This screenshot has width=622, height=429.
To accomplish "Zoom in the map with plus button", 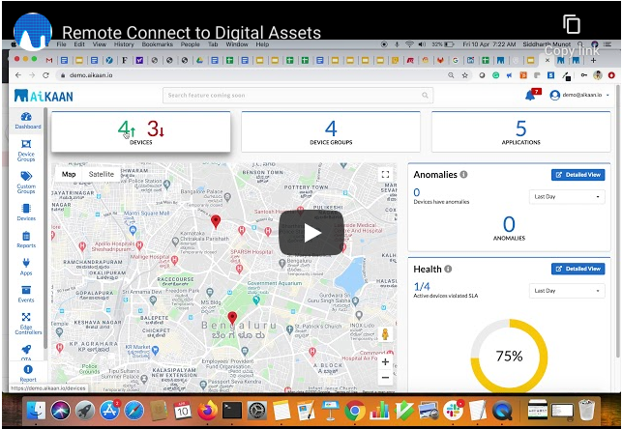I will pyautogui.click(x=385, y=363).
